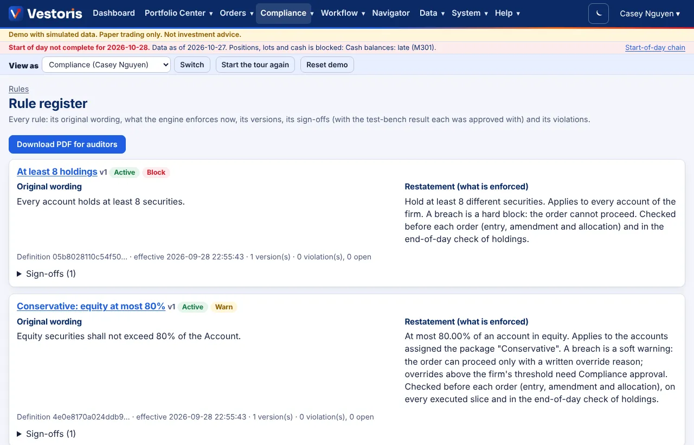Click the Reset demo button
The width and height of the screenshot is (694, 445).
[327, 65]
